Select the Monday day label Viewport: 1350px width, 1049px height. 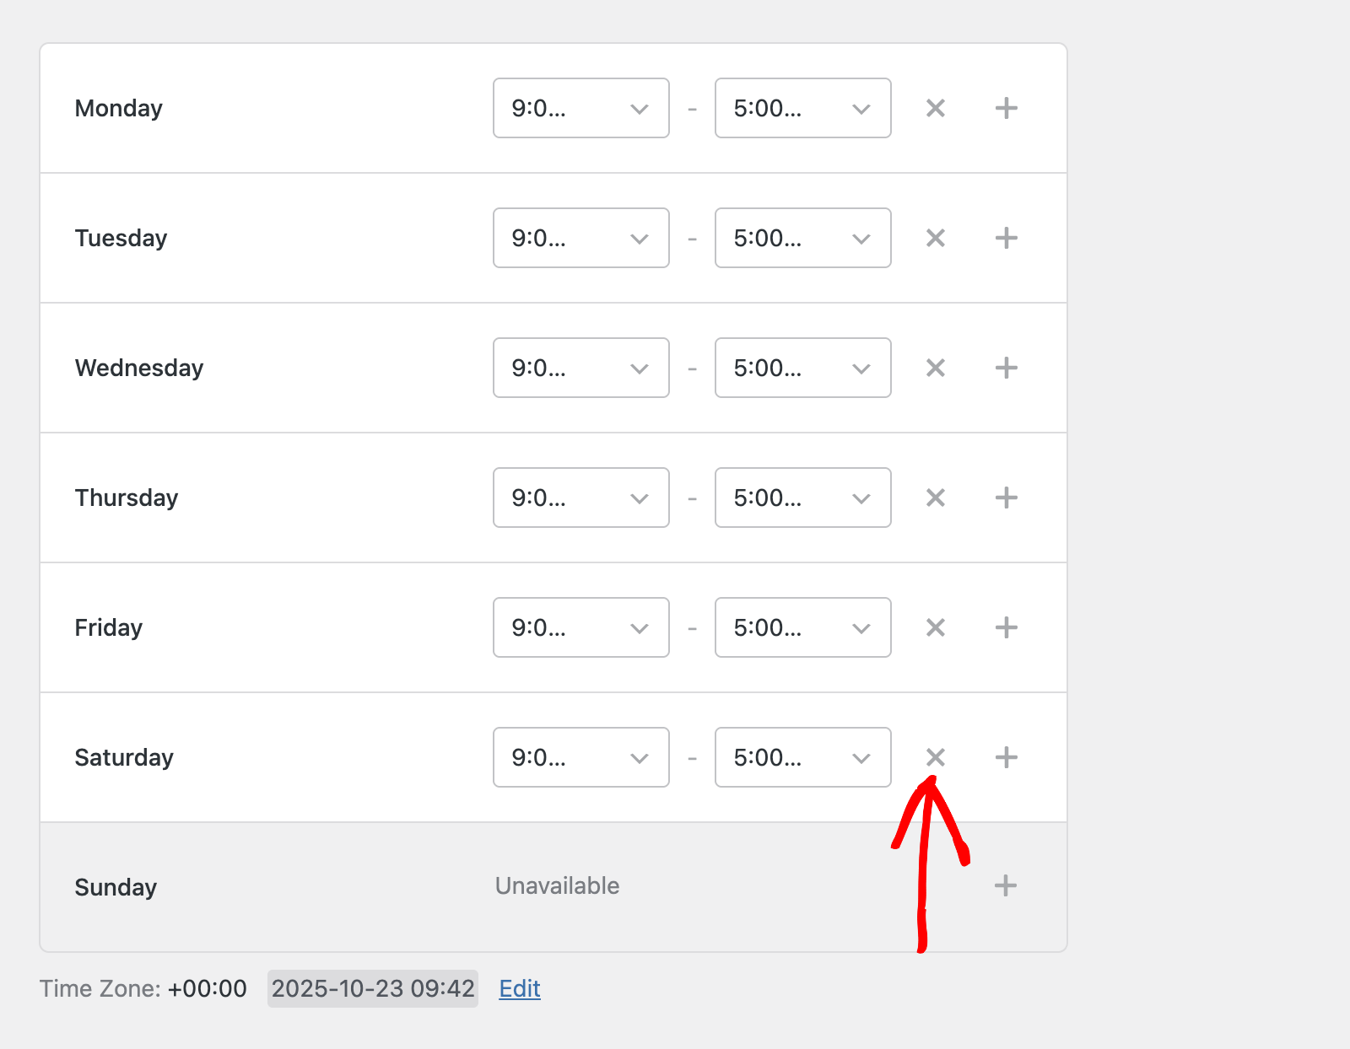pos(119,108)
